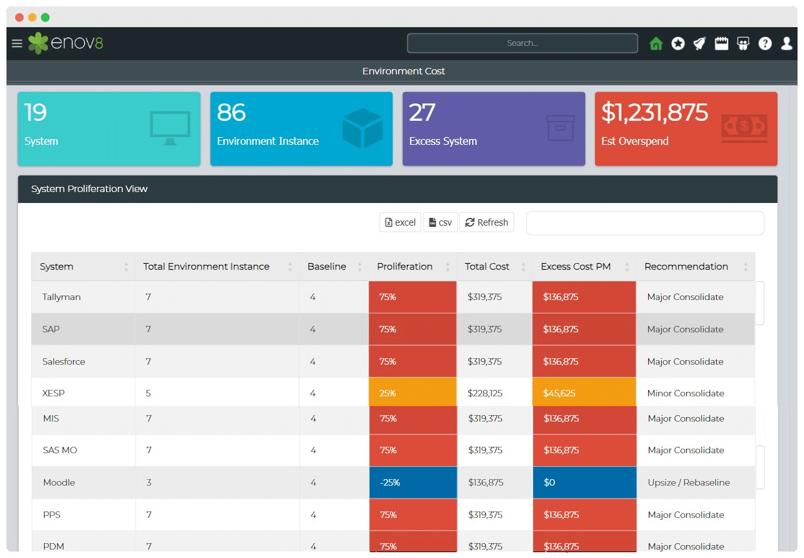804x558 pixels.
Task: Click the enov8 logo
Action: (66, 43)
